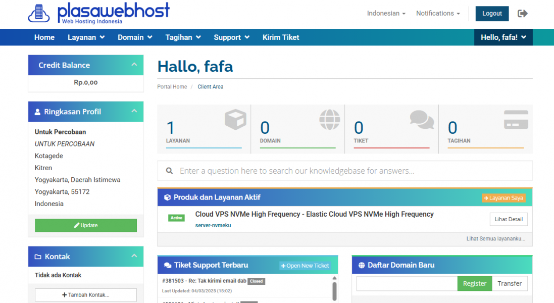Open the server-nvmeku link

tap(213, 226)
